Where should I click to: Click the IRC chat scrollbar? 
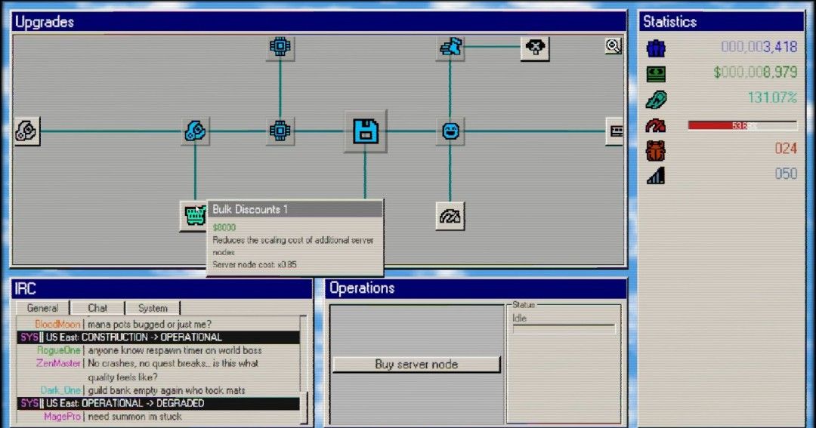pyautogui.click(x=304, y=368)
